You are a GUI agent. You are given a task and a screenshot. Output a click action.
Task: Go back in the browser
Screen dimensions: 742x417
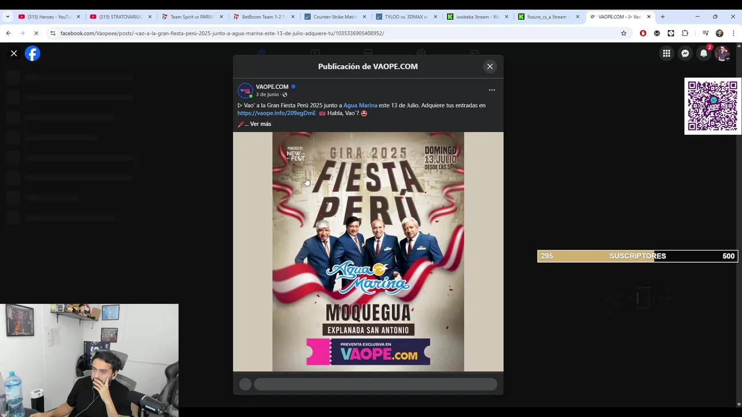point(9,33)
